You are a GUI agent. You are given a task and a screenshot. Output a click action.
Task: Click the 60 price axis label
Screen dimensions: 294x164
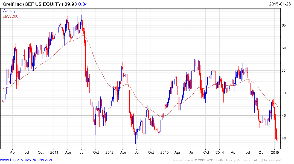tap(284, 48)
